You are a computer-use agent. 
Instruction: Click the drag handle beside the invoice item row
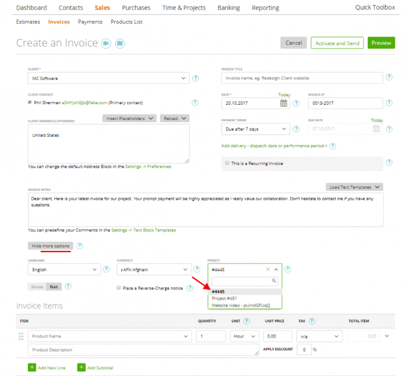tap(20, 336)
